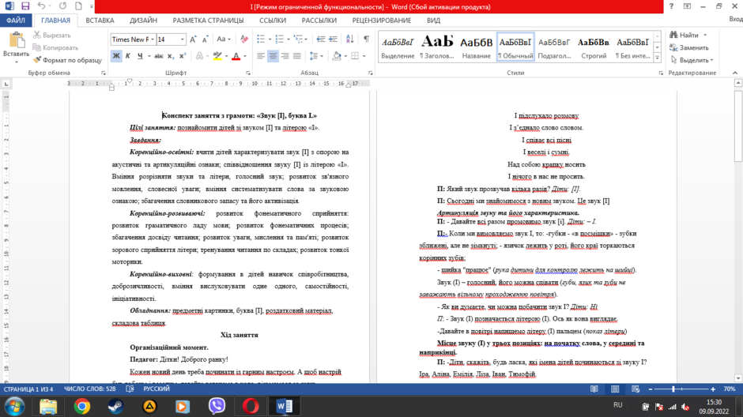743x417 pixels.
Task: Open the font size dropdown showing 14
Action: (182, 39)
